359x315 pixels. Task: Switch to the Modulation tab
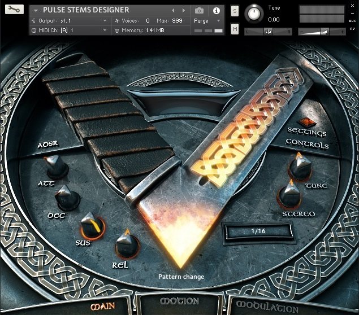pyautogui.click(x=267, y=307)
